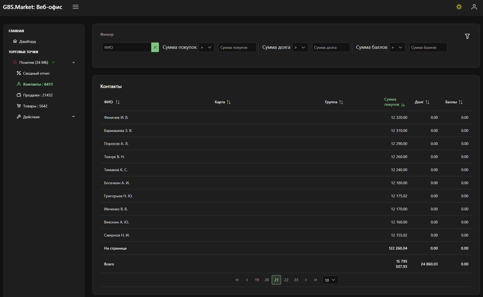Sort by Долг column arrows
Screen dimensions: 483x297
427,102
